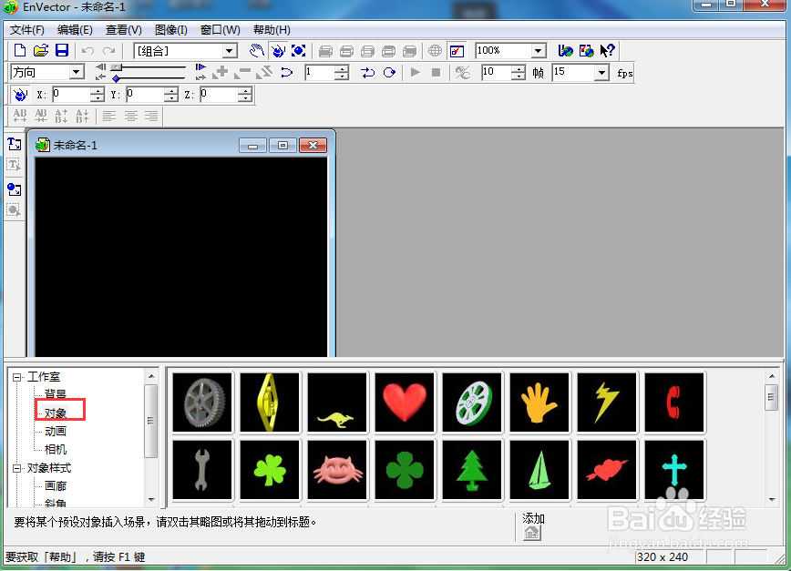This screenshot has height=571, width=791.
Task: Select 对象 in the tree
Action: tap(56, 413)
